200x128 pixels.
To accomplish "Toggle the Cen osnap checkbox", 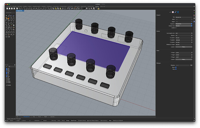I will (7, 74).
